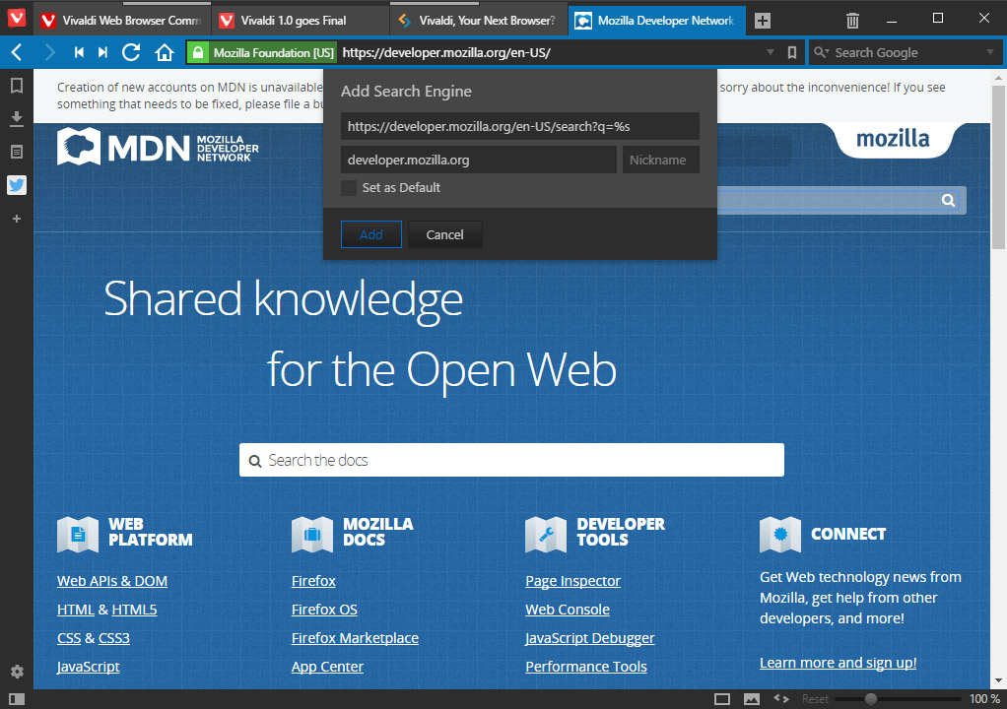Open the Notes panel in sidebar
Screen dimensions: 1007x709
pos(16,152)
